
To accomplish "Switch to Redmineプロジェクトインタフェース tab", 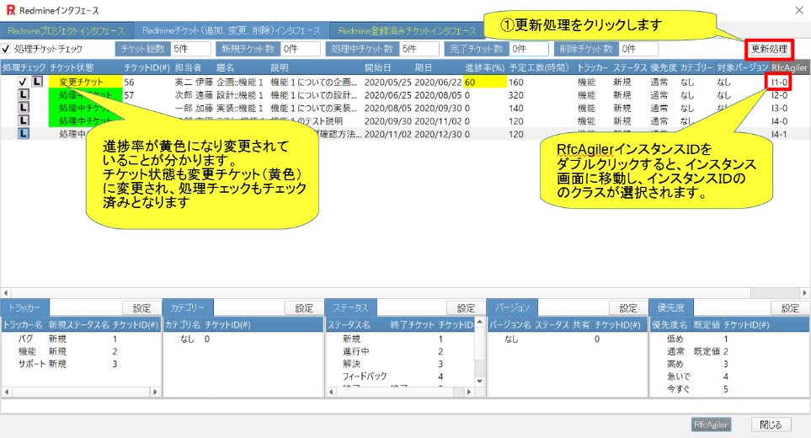I will coord(67,30).
